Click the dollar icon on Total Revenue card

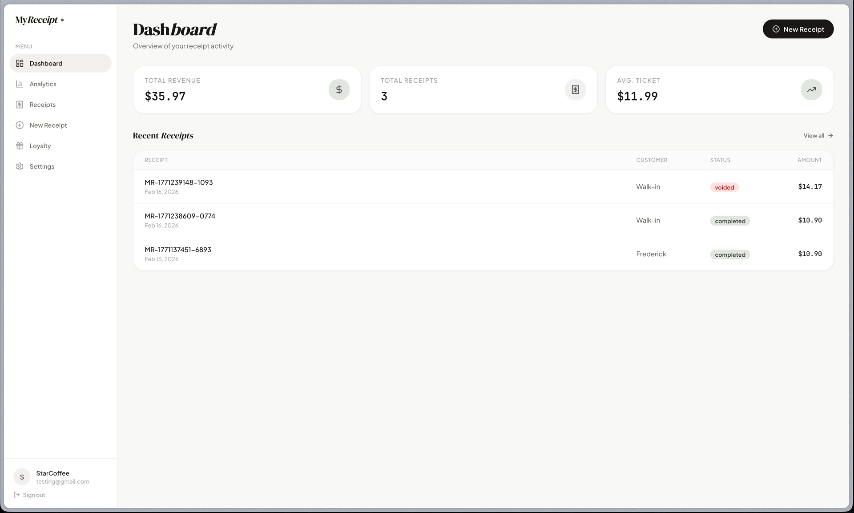pyautogui.click(x=339, y=89)
